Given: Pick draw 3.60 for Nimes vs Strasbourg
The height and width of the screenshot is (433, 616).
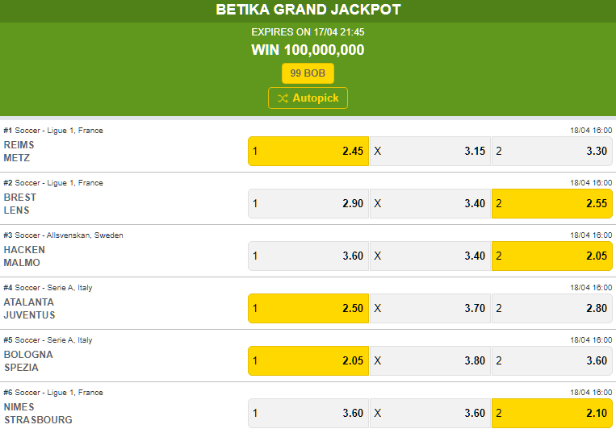Looking at the screenshot, I should click(x=430, y=413).
